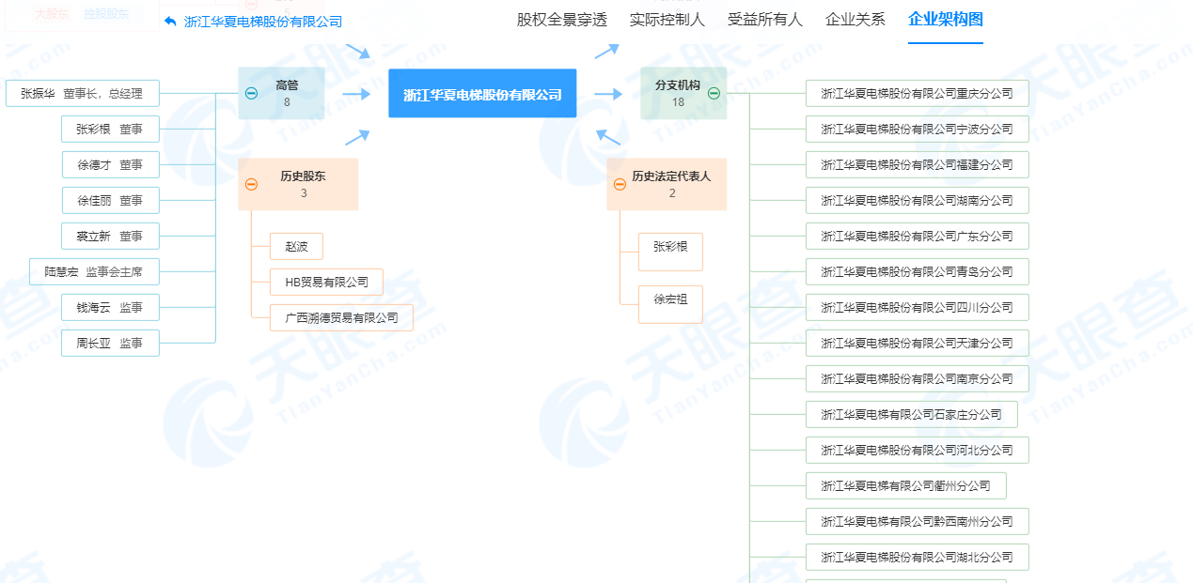Select the 周长亚 监事 node

pyautogui.click(x=110, y=344)
